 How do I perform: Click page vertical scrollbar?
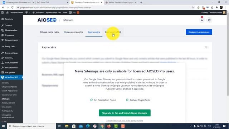tap(228, 54)
